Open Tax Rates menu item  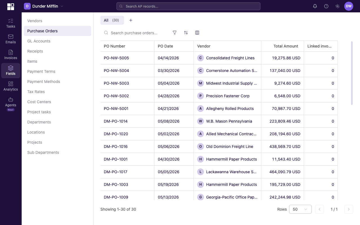[57, 92]
